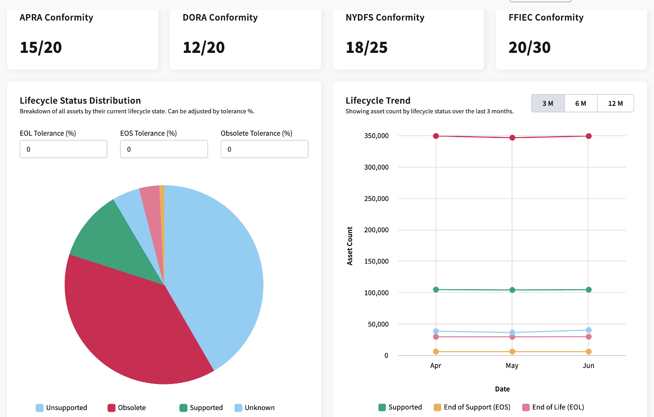Click the light-blue line's May point

(x=512, y=332)
